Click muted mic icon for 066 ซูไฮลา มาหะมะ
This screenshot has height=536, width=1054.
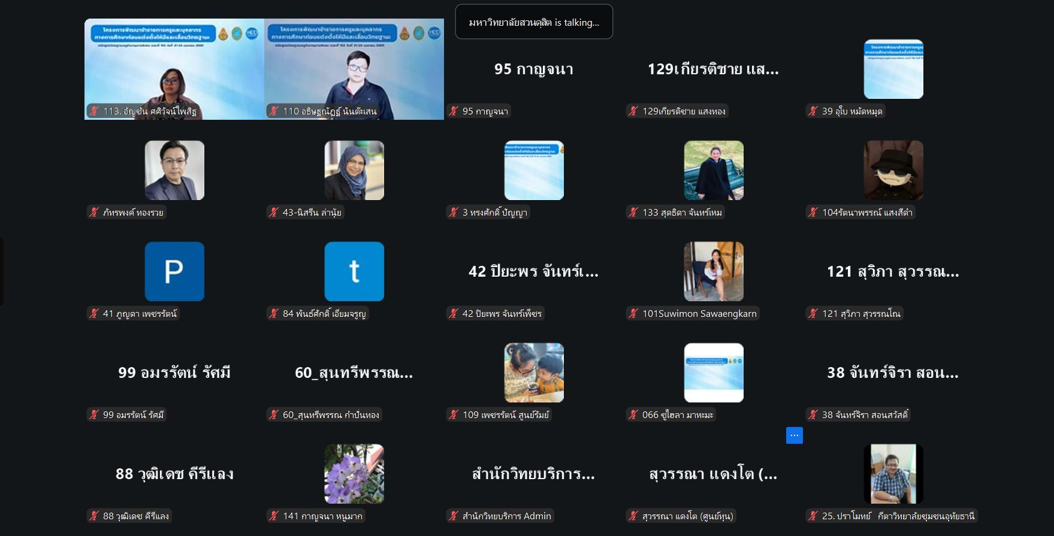pyautogui.click(x=633, y=415)
